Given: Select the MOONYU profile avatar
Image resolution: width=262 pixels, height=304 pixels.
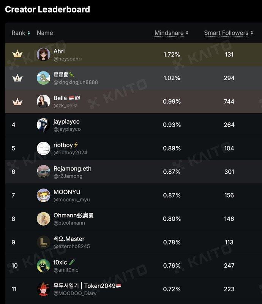Looking at the screenshot, I should (x=43, y=195).
